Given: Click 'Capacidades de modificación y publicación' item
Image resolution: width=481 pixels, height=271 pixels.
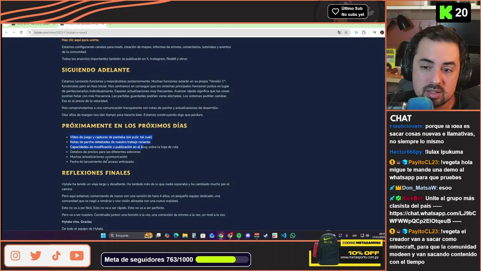Looking at the screenshot, I should 124,147.
